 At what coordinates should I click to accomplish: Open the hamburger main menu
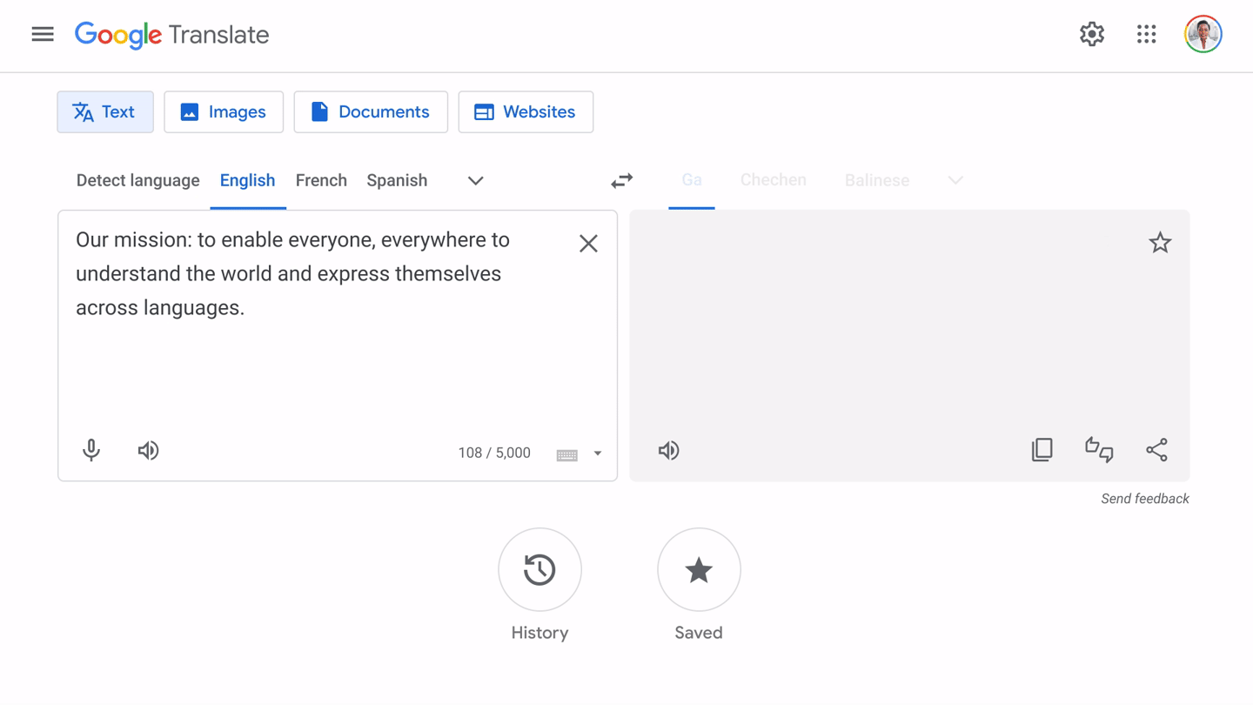[43, 34]
